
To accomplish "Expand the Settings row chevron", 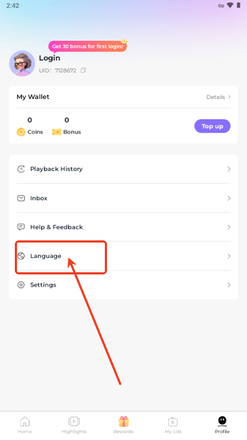I will [x=229, y=285].
